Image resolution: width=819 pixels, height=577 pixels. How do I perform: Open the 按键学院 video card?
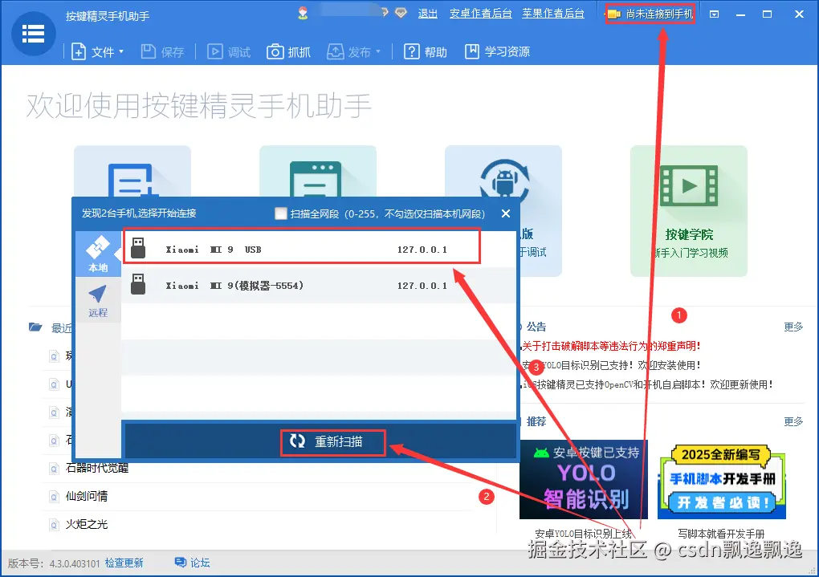(688, 211)
